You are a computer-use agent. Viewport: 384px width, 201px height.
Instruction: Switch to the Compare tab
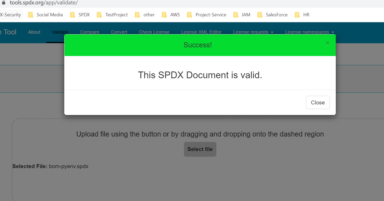click(x=90, y=32)
